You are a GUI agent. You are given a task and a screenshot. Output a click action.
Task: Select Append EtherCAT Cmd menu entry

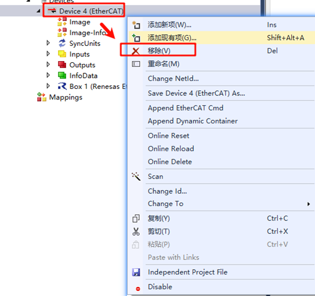click(186, 108)
